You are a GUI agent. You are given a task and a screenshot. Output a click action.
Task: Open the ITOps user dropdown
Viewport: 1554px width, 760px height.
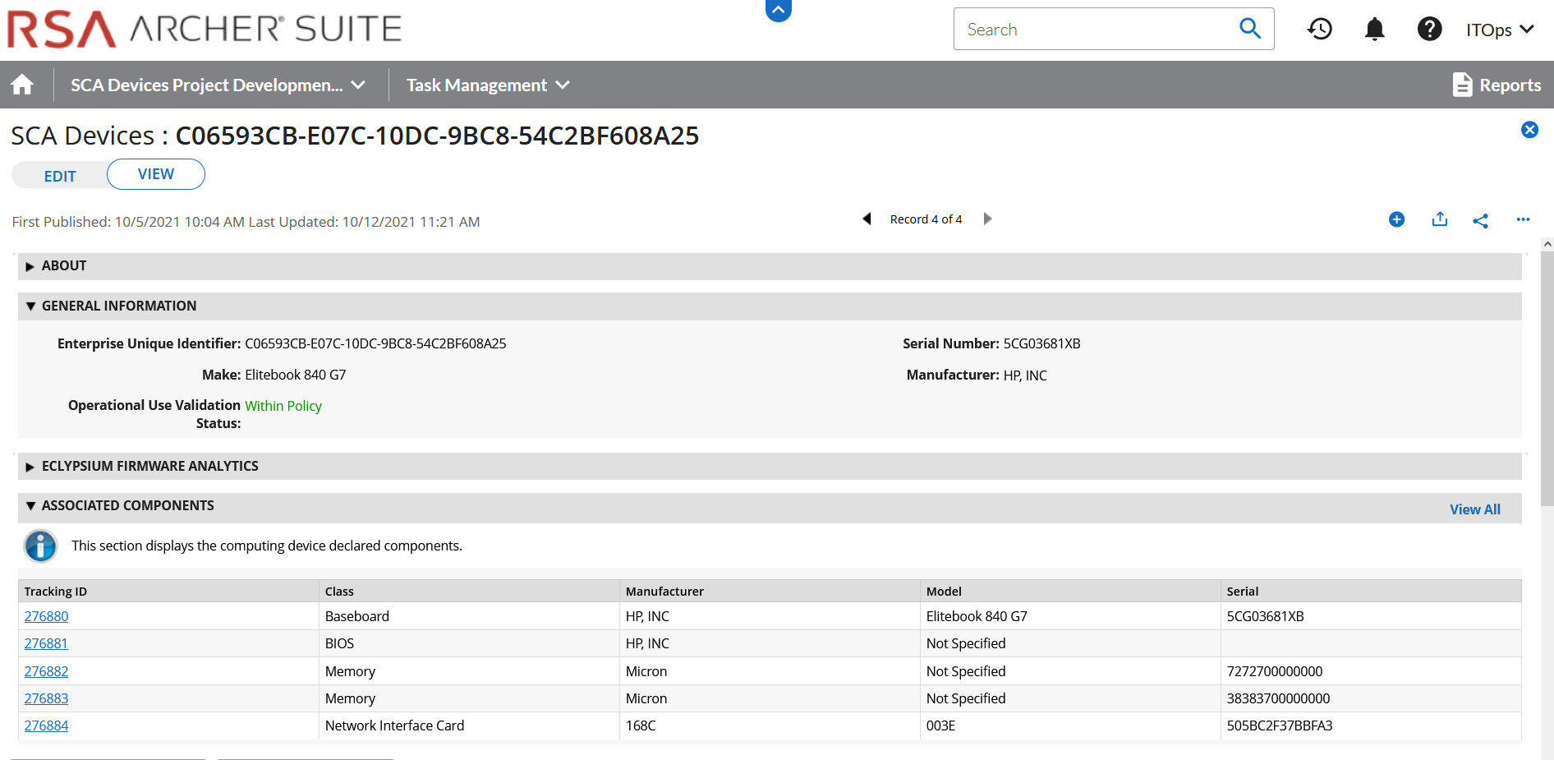point(1500,30)
